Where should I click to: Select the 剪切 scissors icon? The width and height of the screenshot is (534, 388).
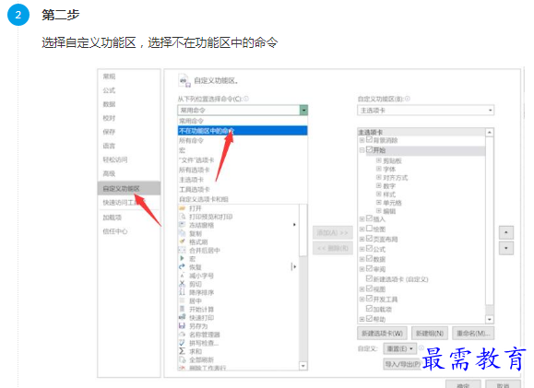(183, 284)
